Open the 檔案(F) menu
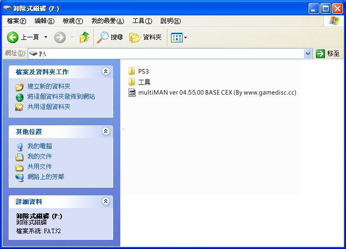Viewport: 346px width, 249px height. pyautogui.click(x=16, y=21)
